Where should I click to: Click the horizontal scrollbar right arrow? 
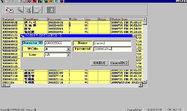point(141,85)
